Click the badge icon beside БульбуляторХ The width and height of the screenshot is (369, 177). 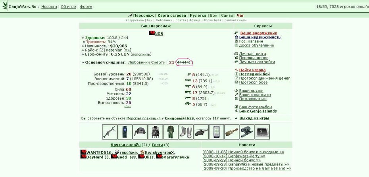(x=142, y=152)
